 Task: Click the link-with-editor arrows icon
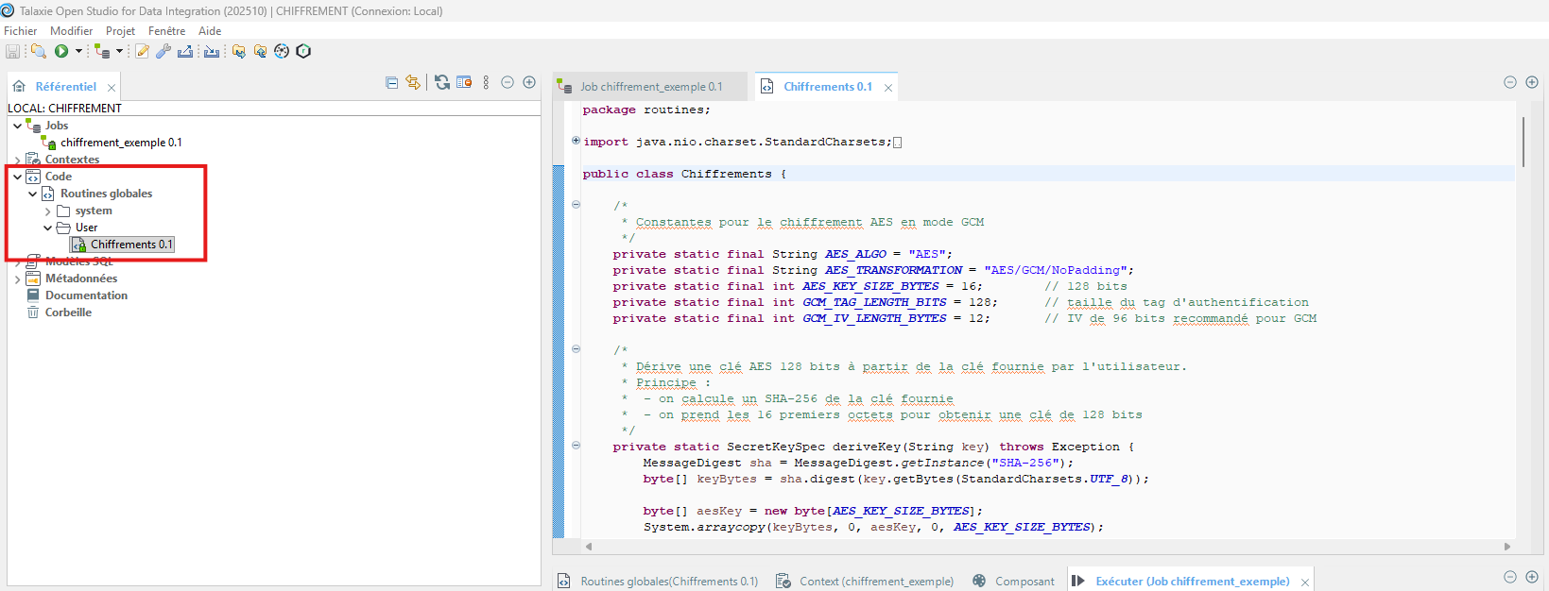[413, 82]
